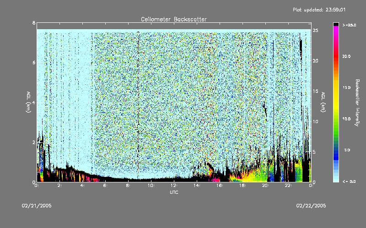Click the 2 km tick on left axis
This screenshot has height=228, width=366.
point(34,142)
